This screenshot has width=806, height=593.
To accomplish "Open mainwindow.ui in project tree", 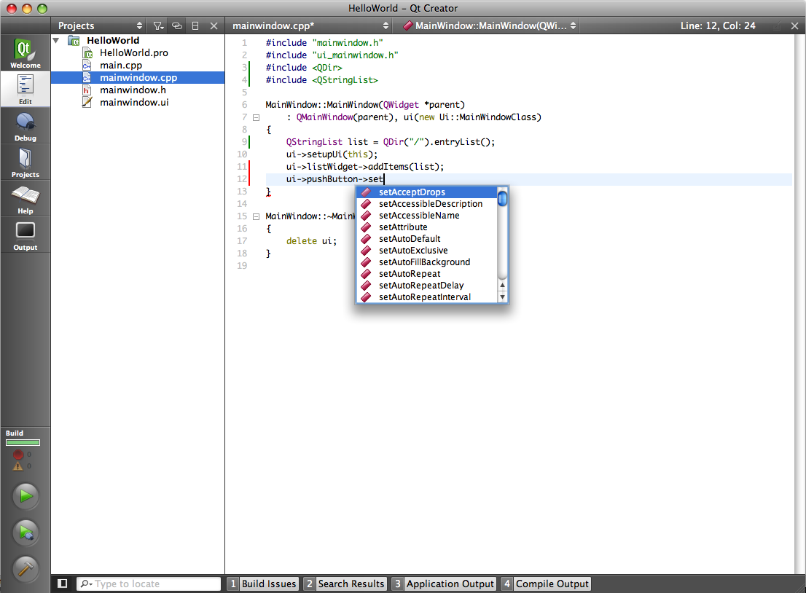I will tap(133, 102).
